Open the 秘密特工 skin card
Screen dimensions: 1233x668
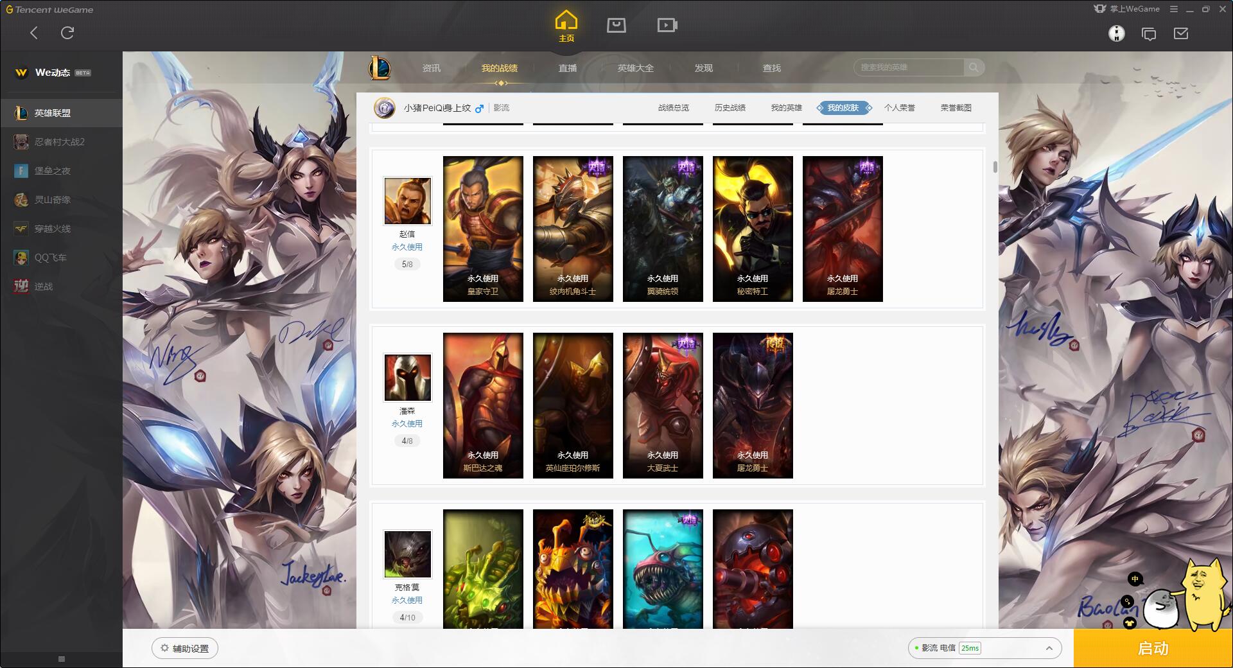pyautogui.click(x=753, y=229)
